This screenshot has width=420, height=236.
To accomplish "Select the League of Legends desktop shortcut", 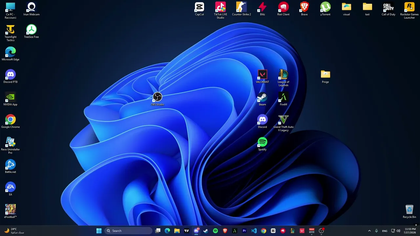I will [x=283, y=78].
